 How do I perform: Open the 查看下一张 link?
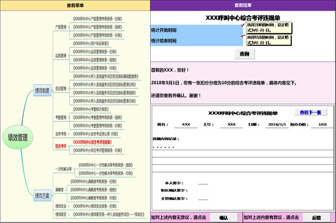click(310, 113)
